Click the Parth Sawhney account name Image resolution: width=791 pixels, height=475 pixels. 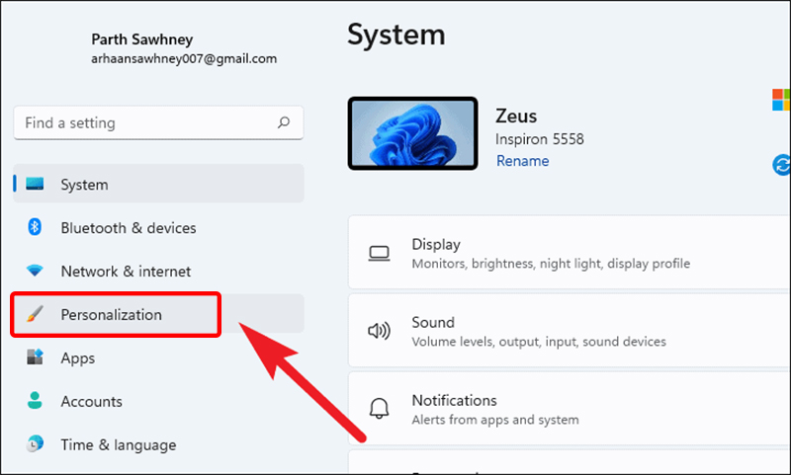tap(141, 39)
